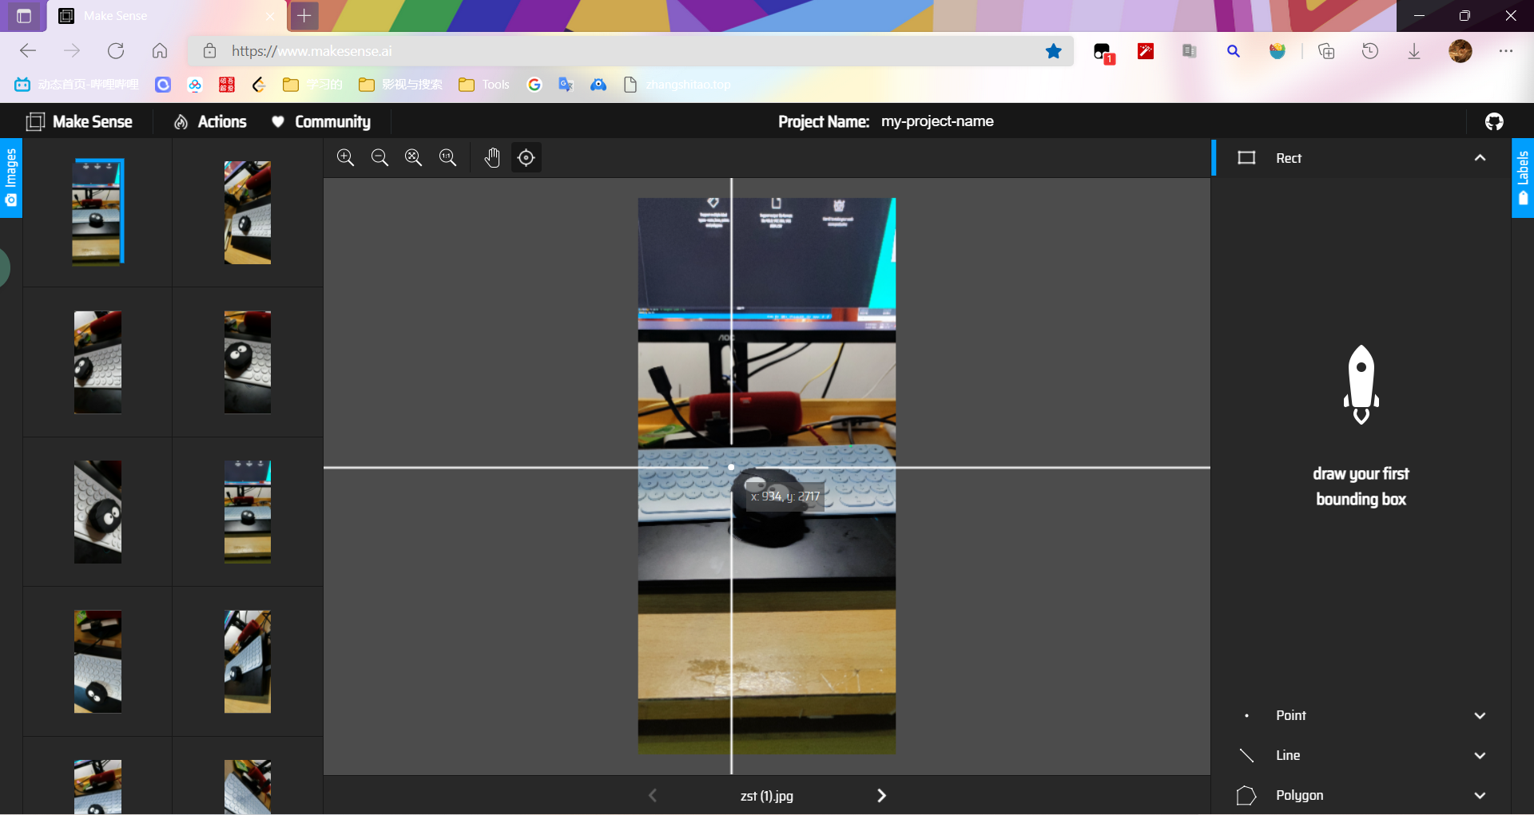Image resolution: width=1534 pixels, height=815 pixels.
Task: Click the fit image zoom icon
Action: [x=413, y=158]
